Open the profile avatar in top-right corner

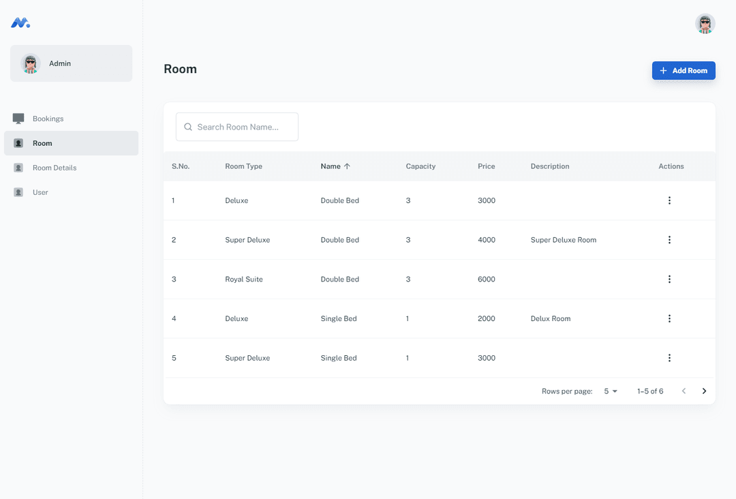(705, 24)
